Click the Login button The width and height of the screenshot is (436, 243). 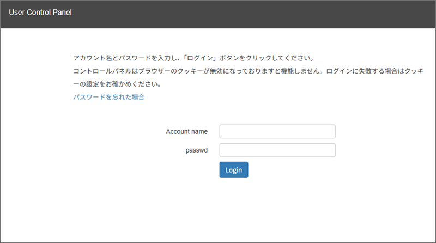tap(233, 169)
